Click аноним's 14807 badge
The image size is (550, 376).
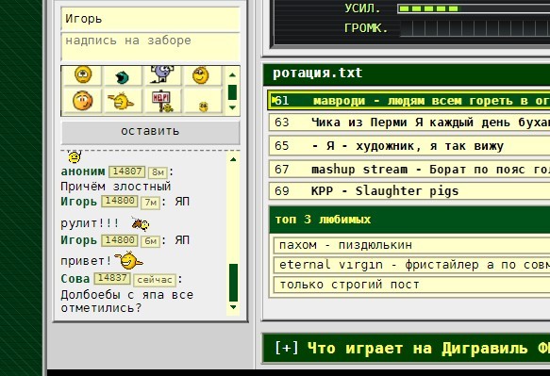pyautogui.click(x=127, y=172)
